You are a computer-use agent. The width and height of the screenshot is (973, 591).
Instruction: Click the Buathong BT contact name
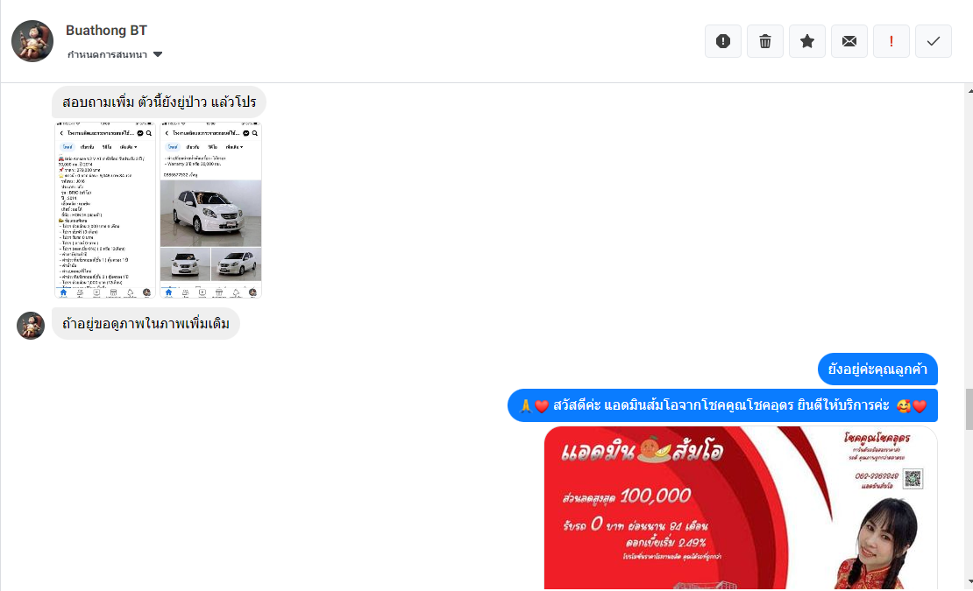pyautogui.click(x=106, y=31)
